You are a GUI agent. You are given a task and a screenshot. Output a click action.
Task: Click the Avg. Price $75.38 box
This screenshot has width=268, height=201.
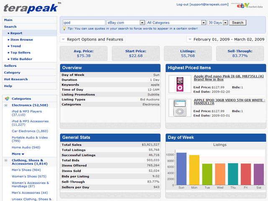pos(84,53)
